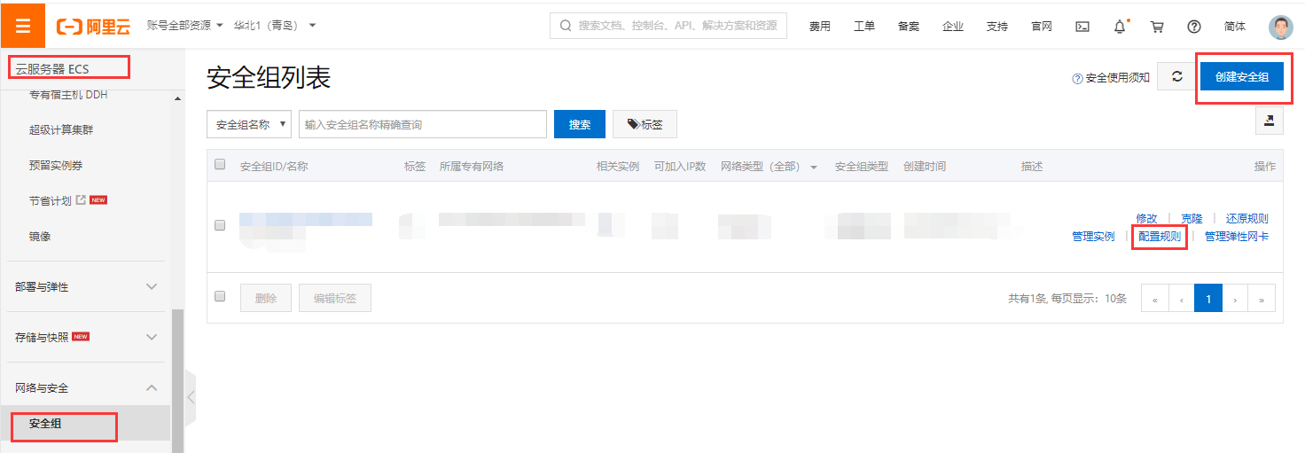
Task: Open 专有宿主机 DDH in sidebar
Action: [68, 95]
